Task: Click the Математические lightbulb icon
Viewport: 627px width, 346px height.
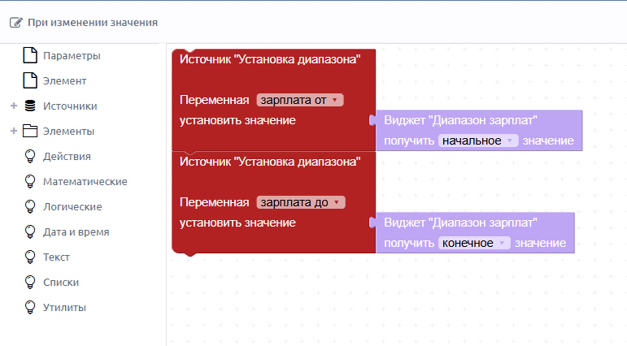Action: pyautogui.click(x=30, y=181)
